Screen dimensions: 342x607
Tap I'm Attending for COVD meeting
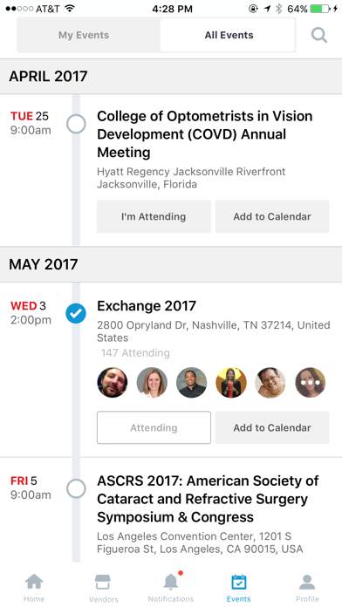coord(154,216)
